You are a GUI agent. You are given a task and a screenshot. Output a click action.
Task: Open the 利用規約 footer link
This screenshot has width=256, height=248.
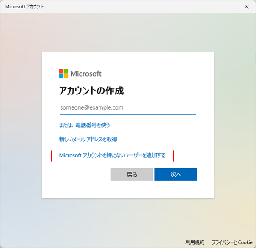pyautogui.click(x=195, y=242)
